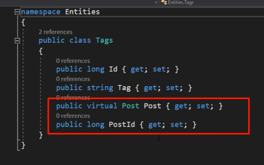The image size is (264, 165).
Task: Click the Id property name
Action: point(113,69)
